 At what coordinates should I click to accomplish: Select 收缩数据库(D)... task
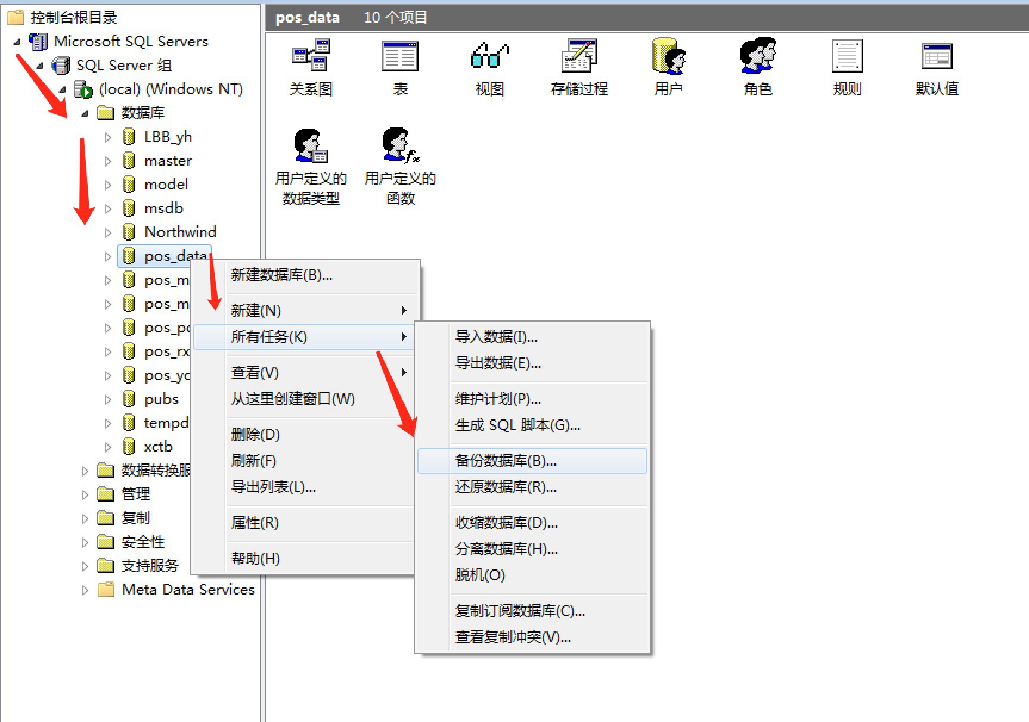532,522
